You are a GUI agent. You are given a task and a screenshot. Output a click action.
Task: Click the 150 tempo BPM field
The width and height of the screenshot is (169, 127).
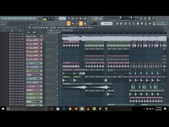[62, 18]
